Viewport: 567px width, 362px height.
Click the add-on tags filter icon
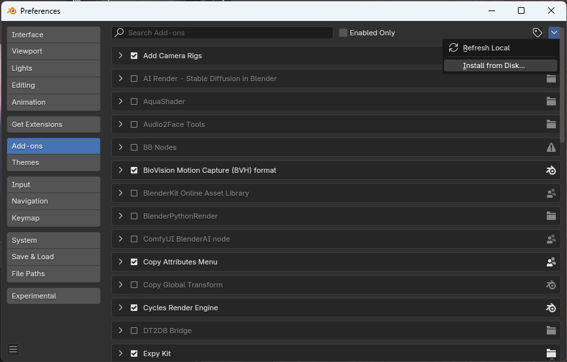coord(538,33)
